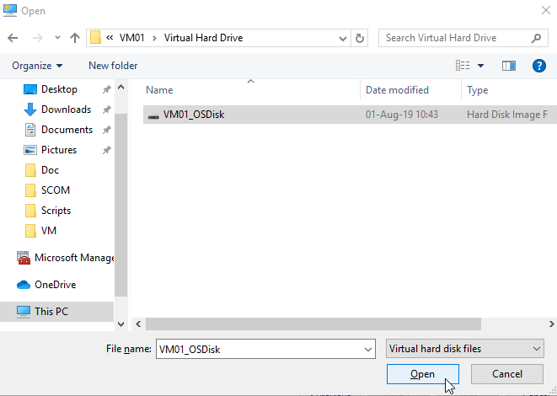The height and width of the screenshot is (396, 557).
Task: Select VM01 in the address breadcrumb
Action: coord(131,38)
